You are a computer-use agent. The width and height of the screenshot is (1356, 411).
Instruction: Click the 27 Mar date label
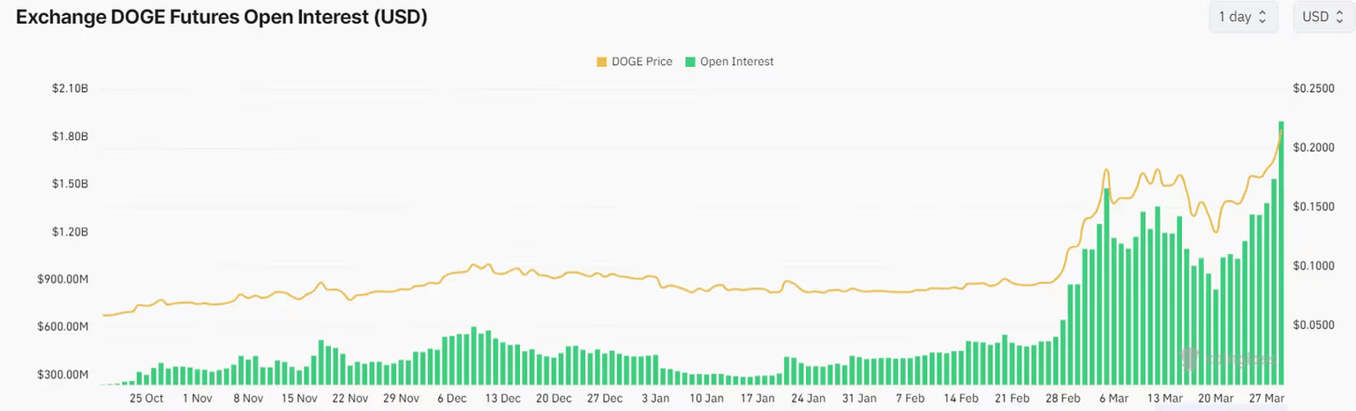(x=1267, y=399)
